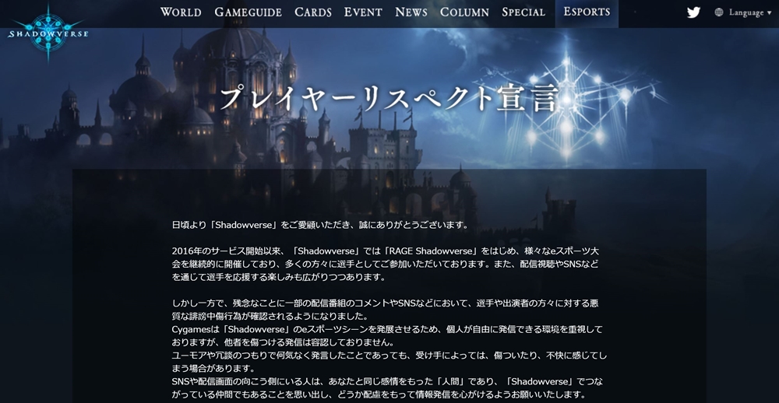Click the paragraph starting with 2016年のサービス開始以来
This screenshot has height=403, width=779.
click(385, 264)
